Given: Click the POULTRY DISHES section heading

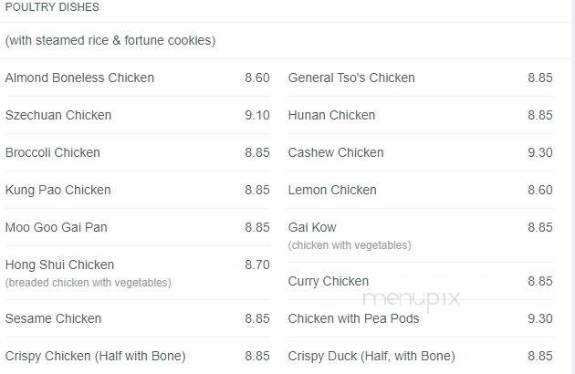Looking at the screenshot, I should click(52, 7).
